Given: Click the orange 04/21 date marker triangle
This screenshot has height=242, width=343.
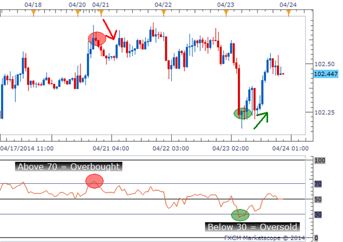Looking at the screenshot, I should pyautogui.click(x=101, y=13).
